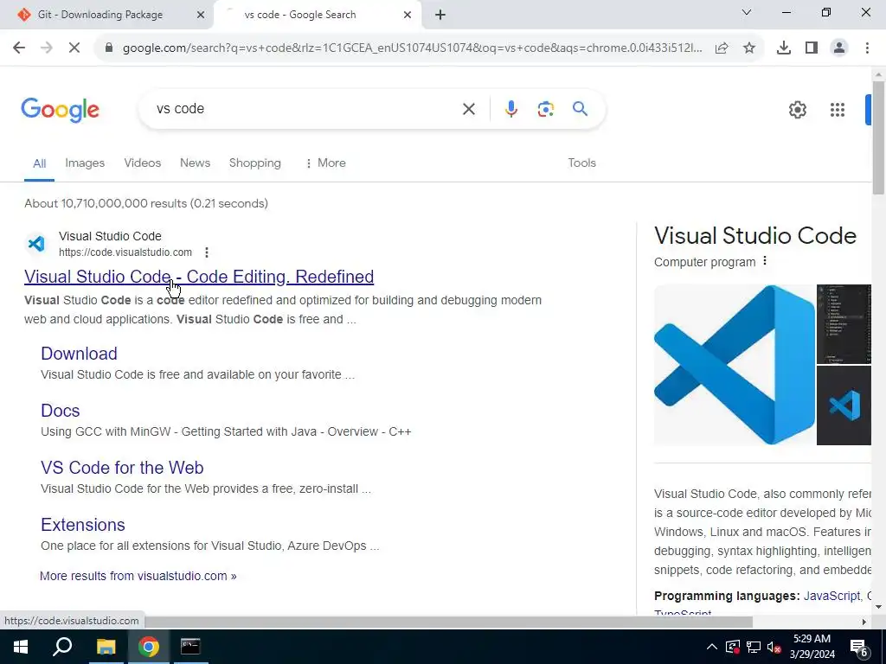Click the Visual Studio Code knowledge panel title
Image resolution: width=886 pixels, height=664 pixels.
tap(754, 236)
